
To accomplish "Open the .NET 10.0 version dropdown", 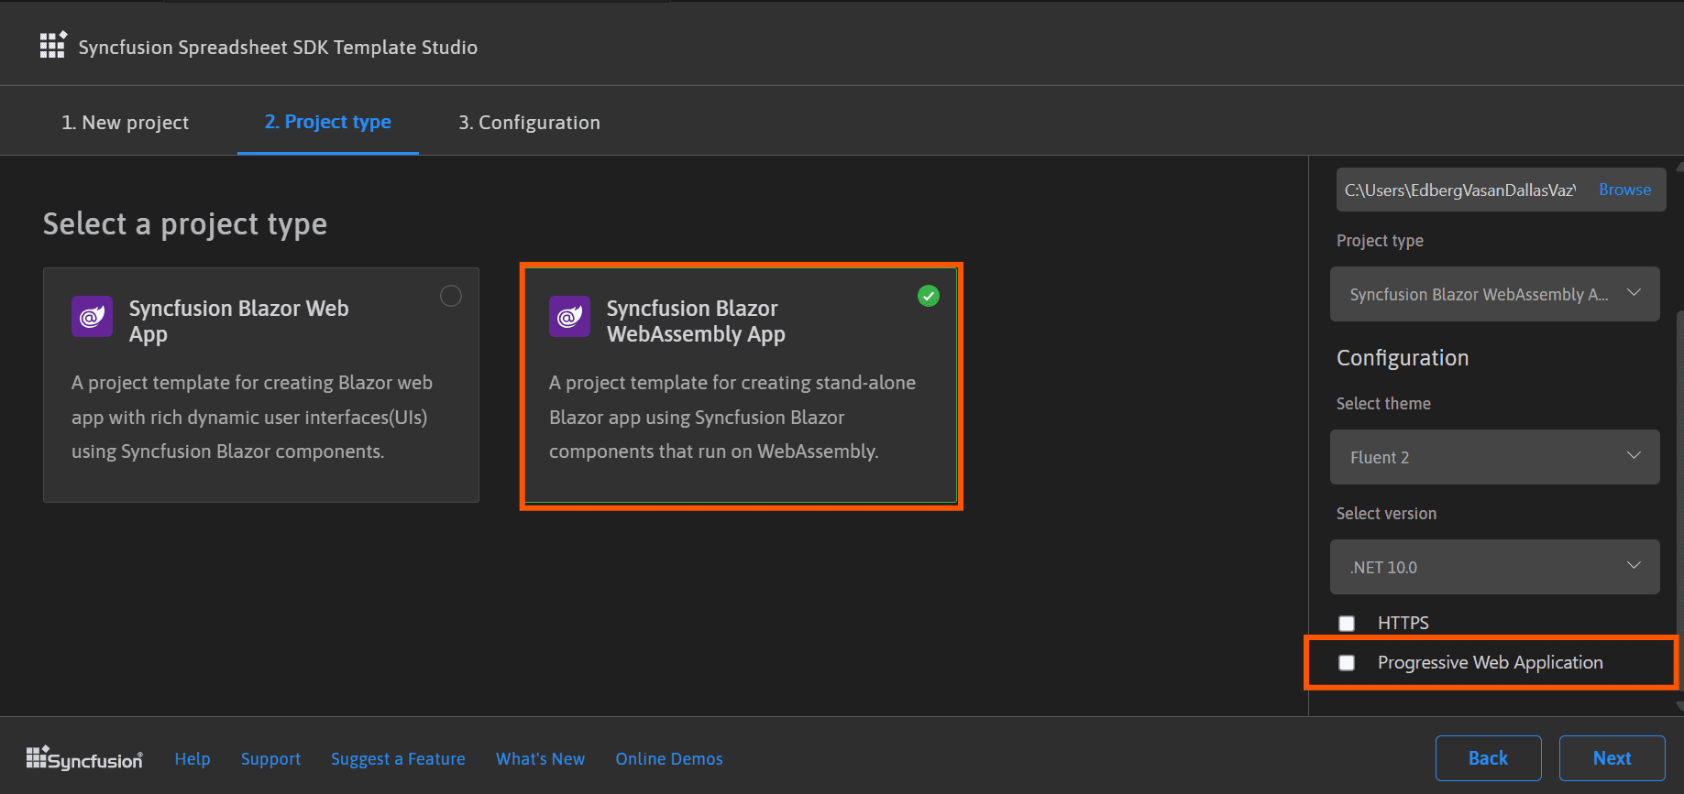I will 1494,567.
